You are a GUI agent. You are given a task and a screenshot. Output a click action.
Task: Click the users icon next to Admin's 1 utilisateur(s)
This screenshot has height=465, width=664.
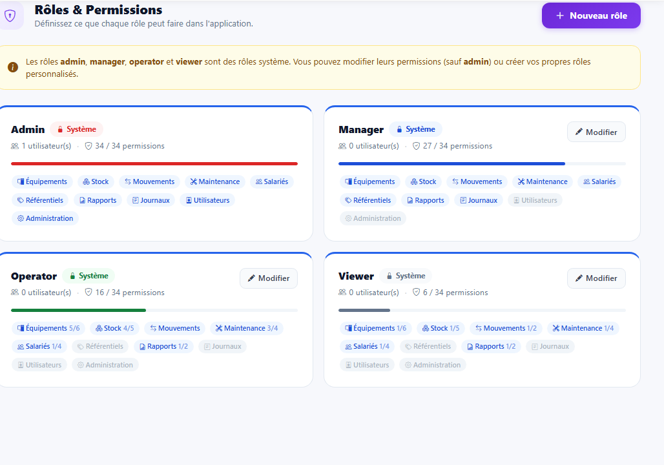[15, 146]
